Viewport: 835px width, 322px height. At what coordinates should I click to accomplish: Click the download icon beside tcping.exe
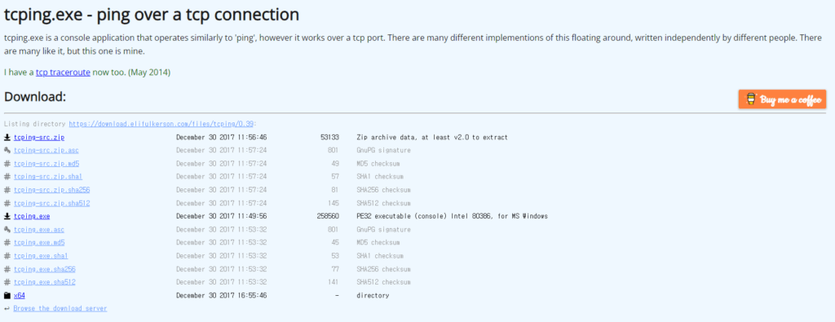coord(7,216)
